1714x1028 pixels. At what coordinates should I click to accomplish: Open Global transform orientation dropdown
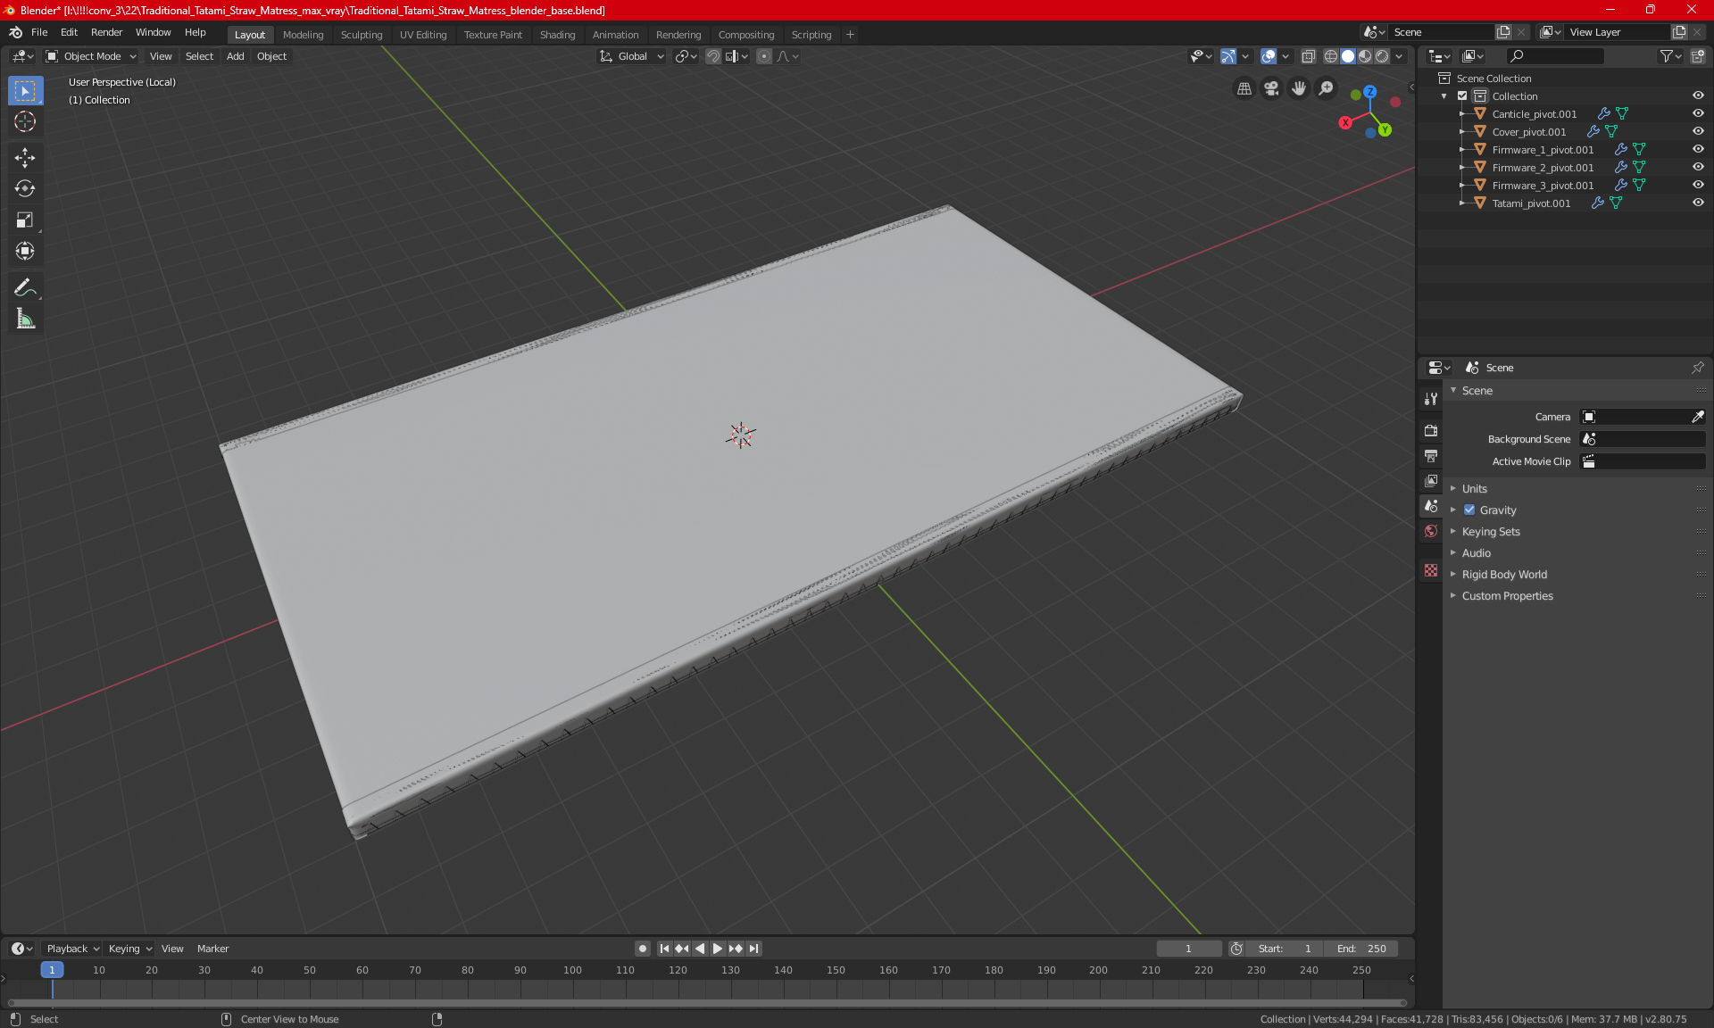tap(632, 56)
